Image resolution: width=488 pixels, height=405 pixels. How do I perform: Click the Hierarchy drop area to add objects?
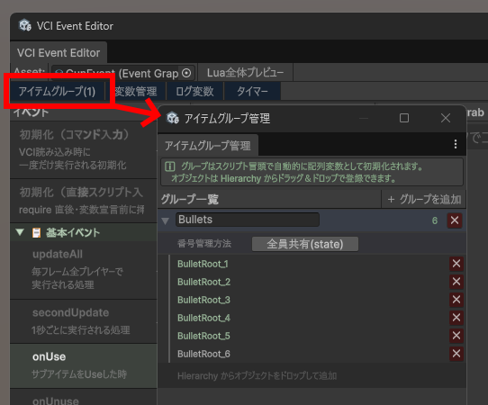[312, 376]
